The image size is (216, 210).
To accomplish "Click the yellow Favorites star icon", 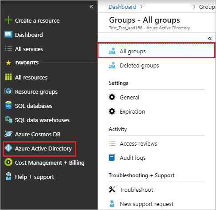I will tap(8, 63).
